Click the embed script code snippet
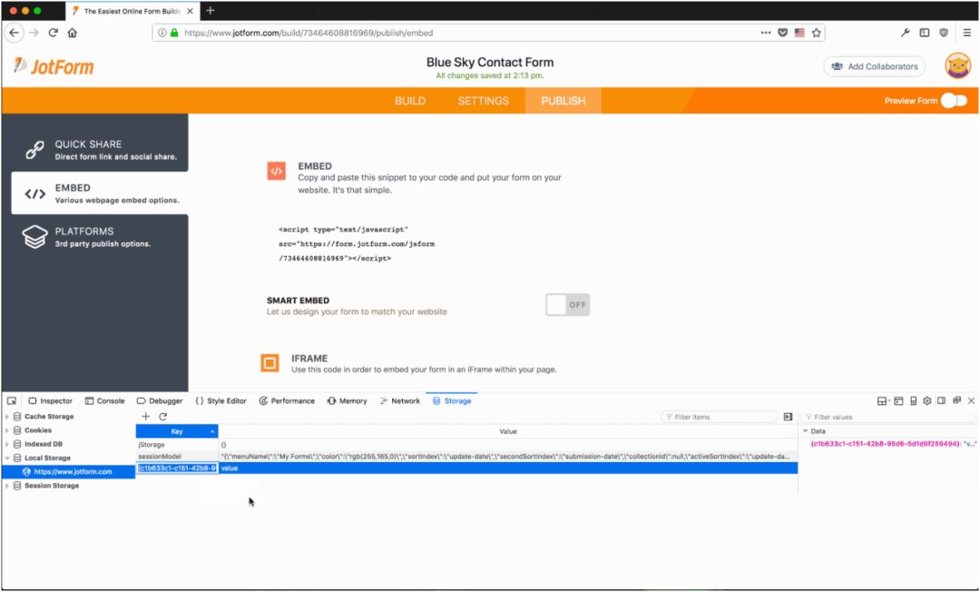 pyautogui.click(x=357, y=244)
